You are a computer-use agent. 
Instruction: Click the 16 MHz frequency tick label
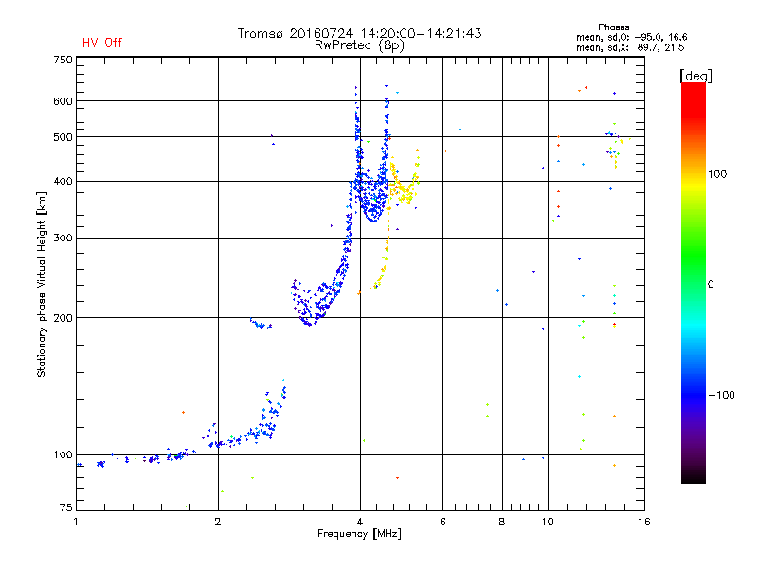pos(644,522)
